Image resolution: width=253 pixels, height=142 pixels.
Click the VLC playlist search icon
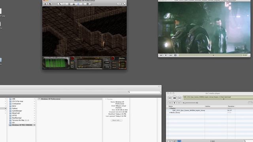[x=245, y=141]
